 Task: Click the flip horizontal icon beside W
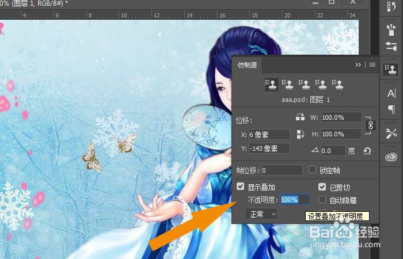click(x=300, y=117)
